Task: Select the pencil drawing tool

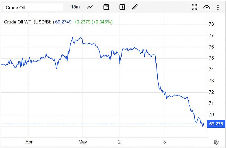Action: (x=135, y=7)
